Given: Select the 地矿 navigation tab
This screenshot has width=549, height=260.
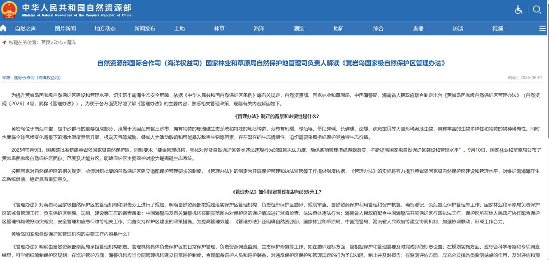Looking at the screenshot, I should (339, 29).
